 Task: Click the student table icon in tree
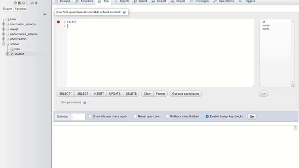click(12, 54)
